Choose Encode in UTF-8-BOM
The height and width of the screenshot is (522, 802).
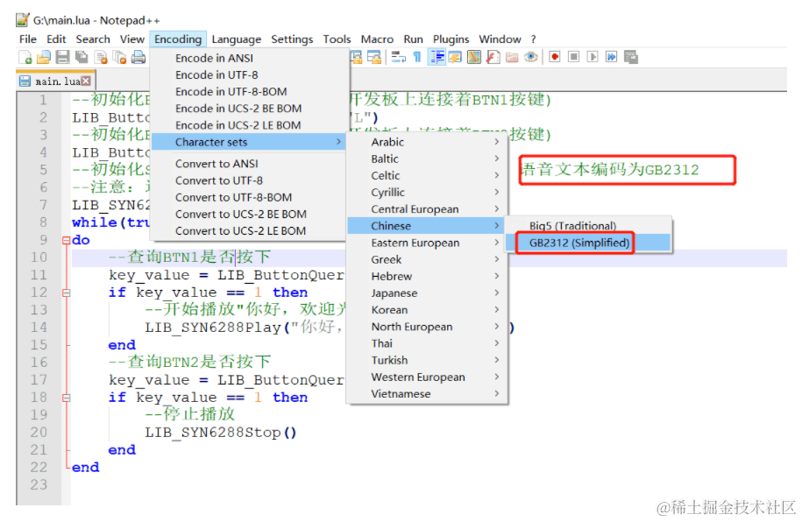click(x=249, y=92)
